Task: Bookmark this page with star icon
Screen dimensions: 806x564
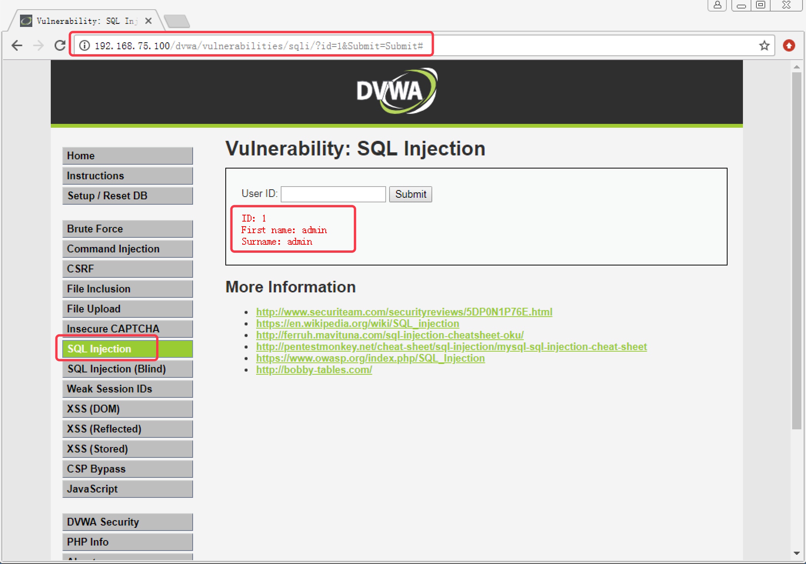Action: pos(764,46)
